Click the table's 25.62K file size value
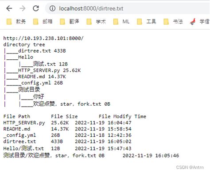The image size is (210, 173). (60, 123)
